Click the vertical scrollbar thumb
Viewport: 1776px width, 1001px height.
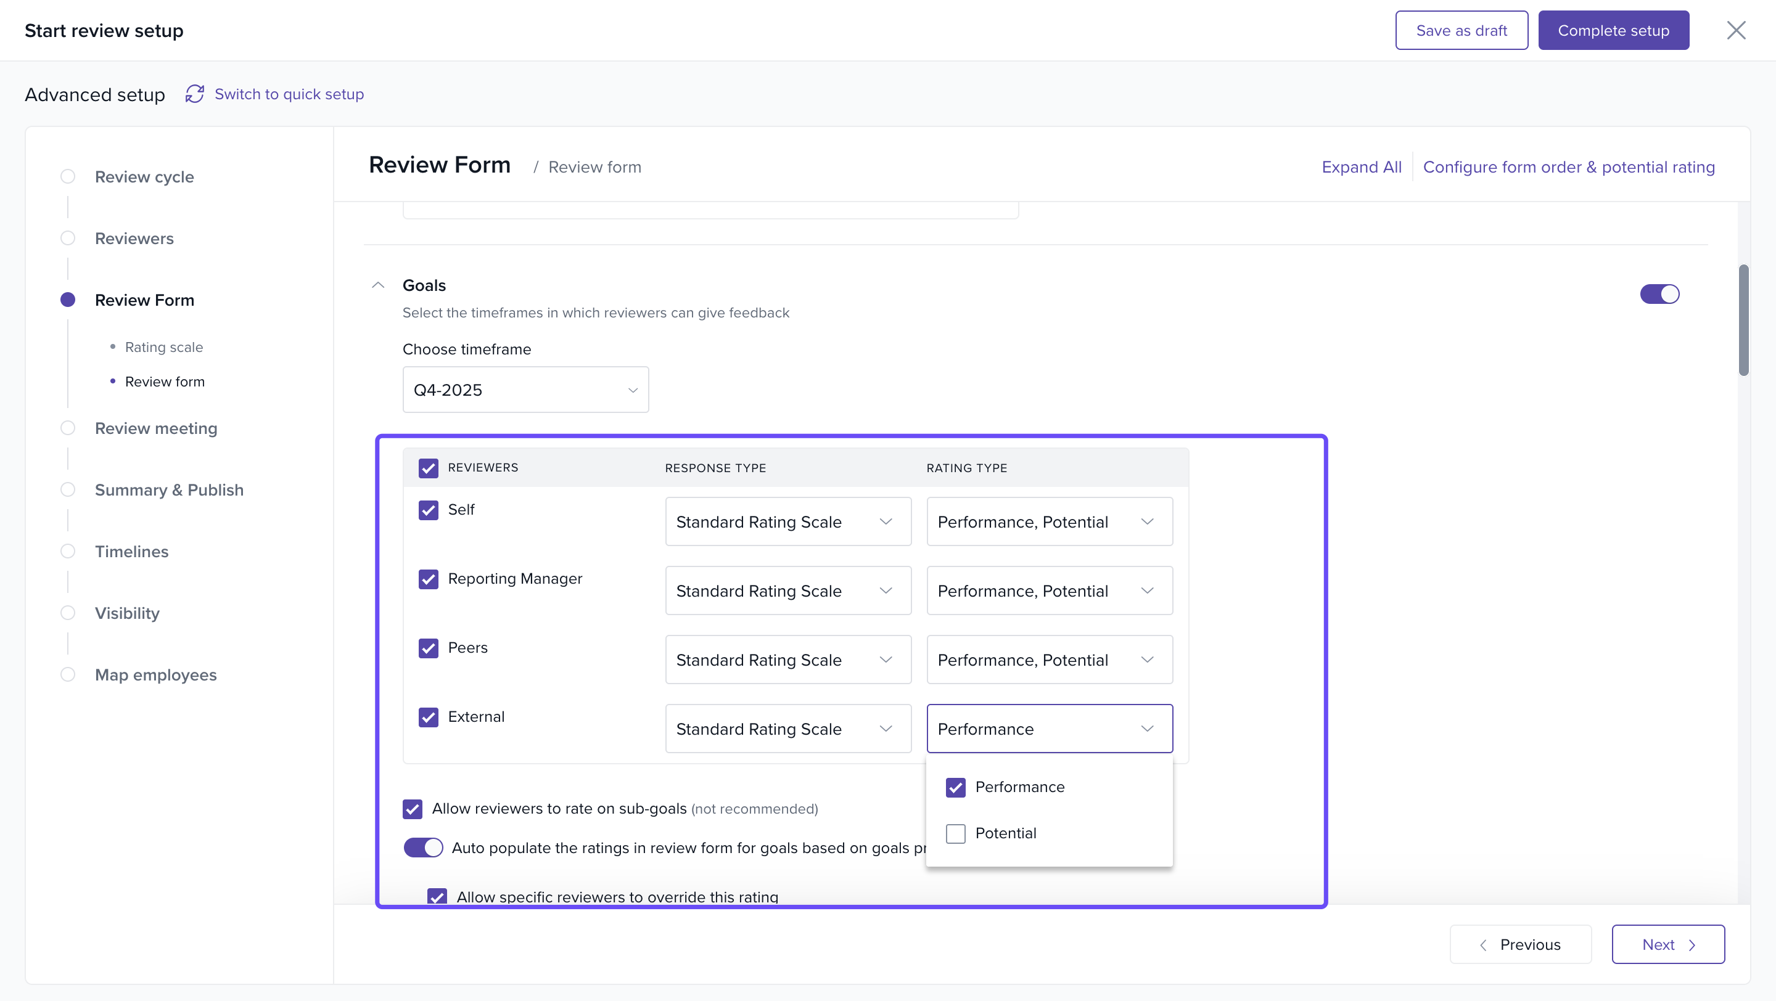(1743, 321)
